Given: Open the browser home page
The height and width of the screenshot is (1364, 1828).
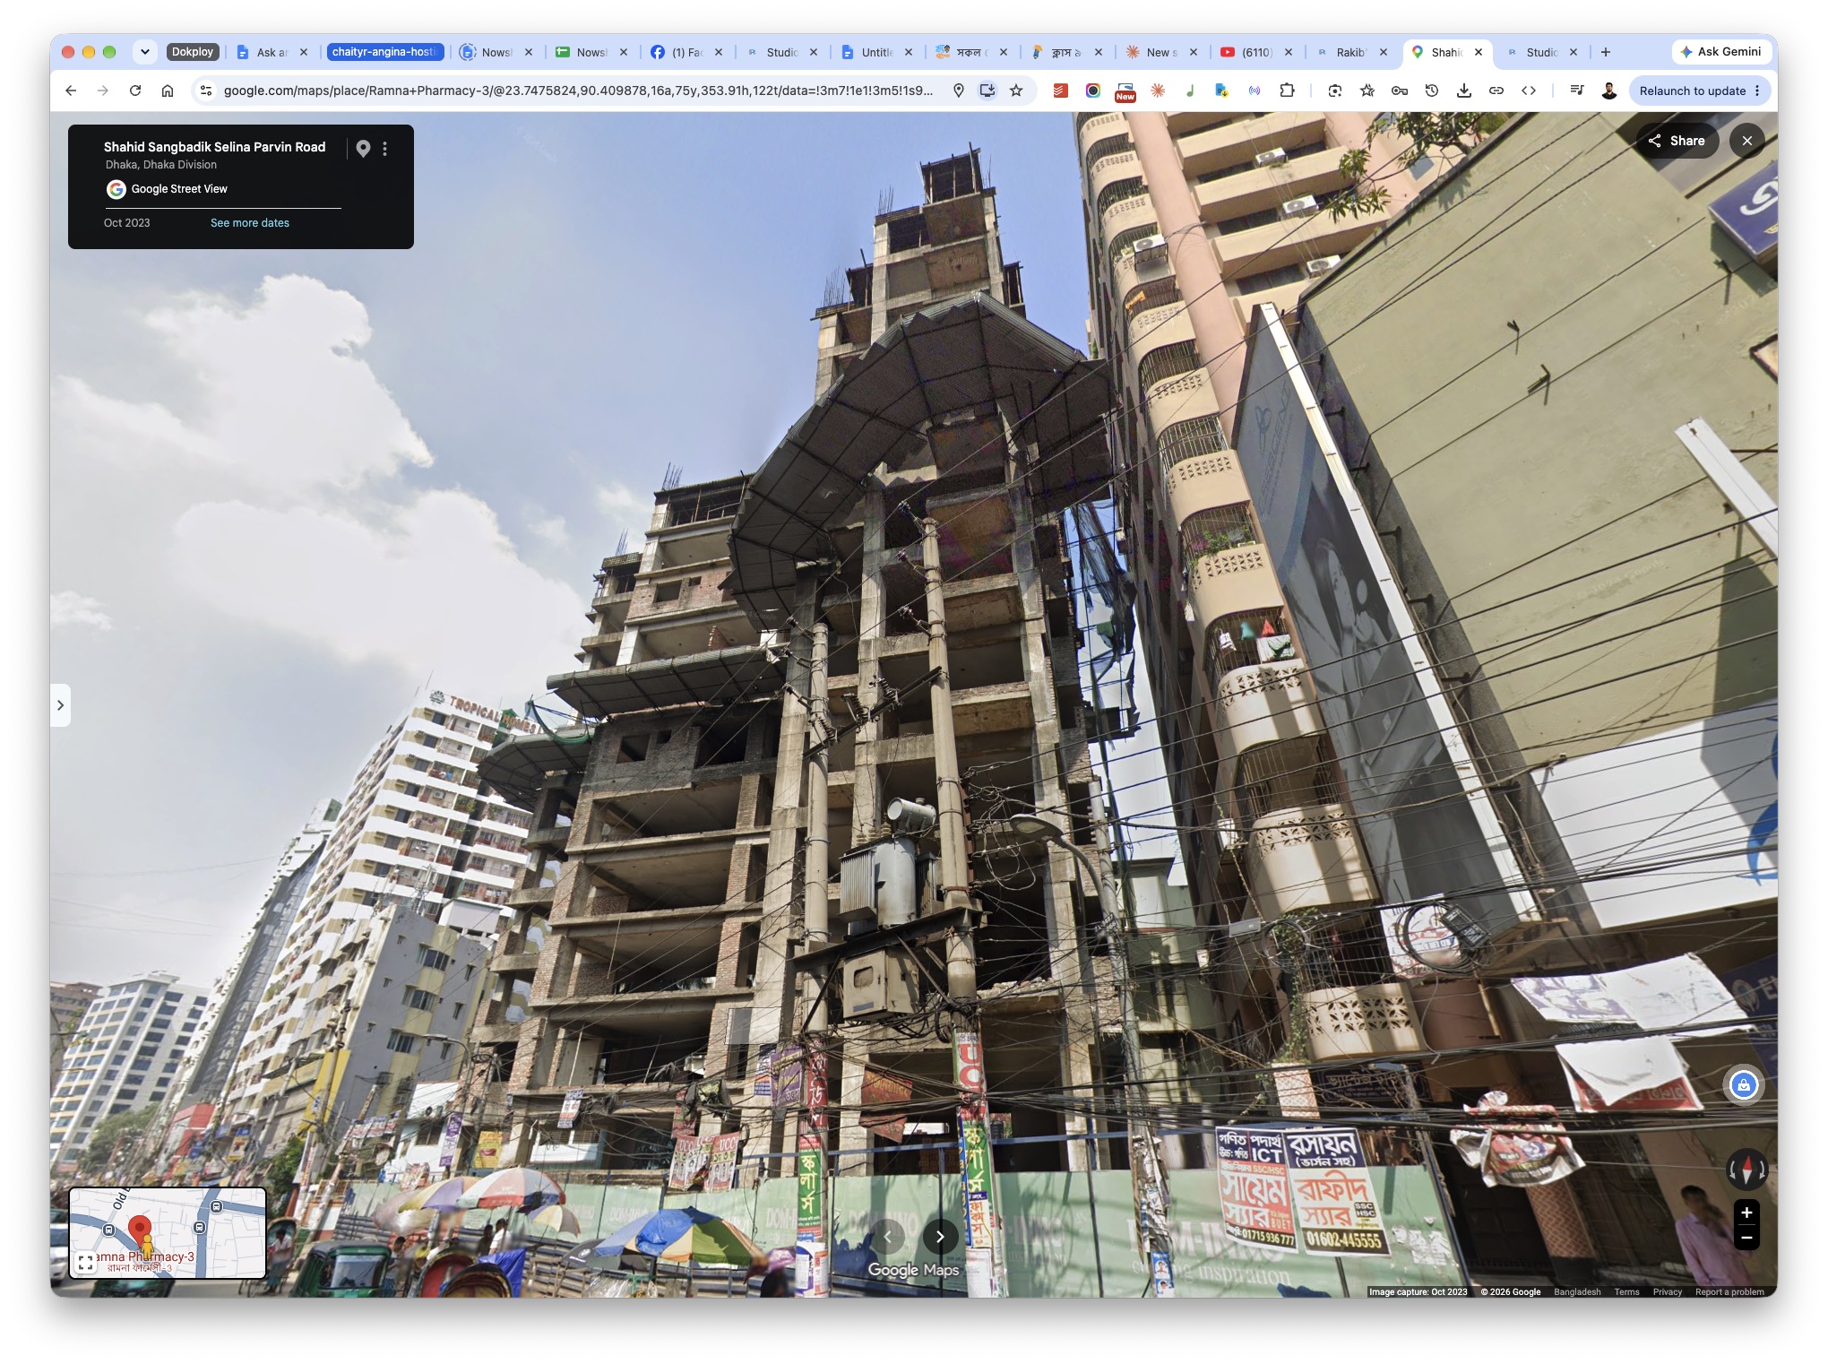Looking at the screenshot, I should pyautogui.click(x=168, y=91).
